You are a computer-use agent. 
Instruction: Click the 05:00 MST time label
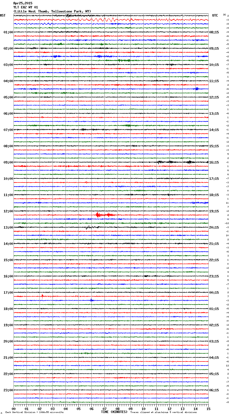point(8,97)
